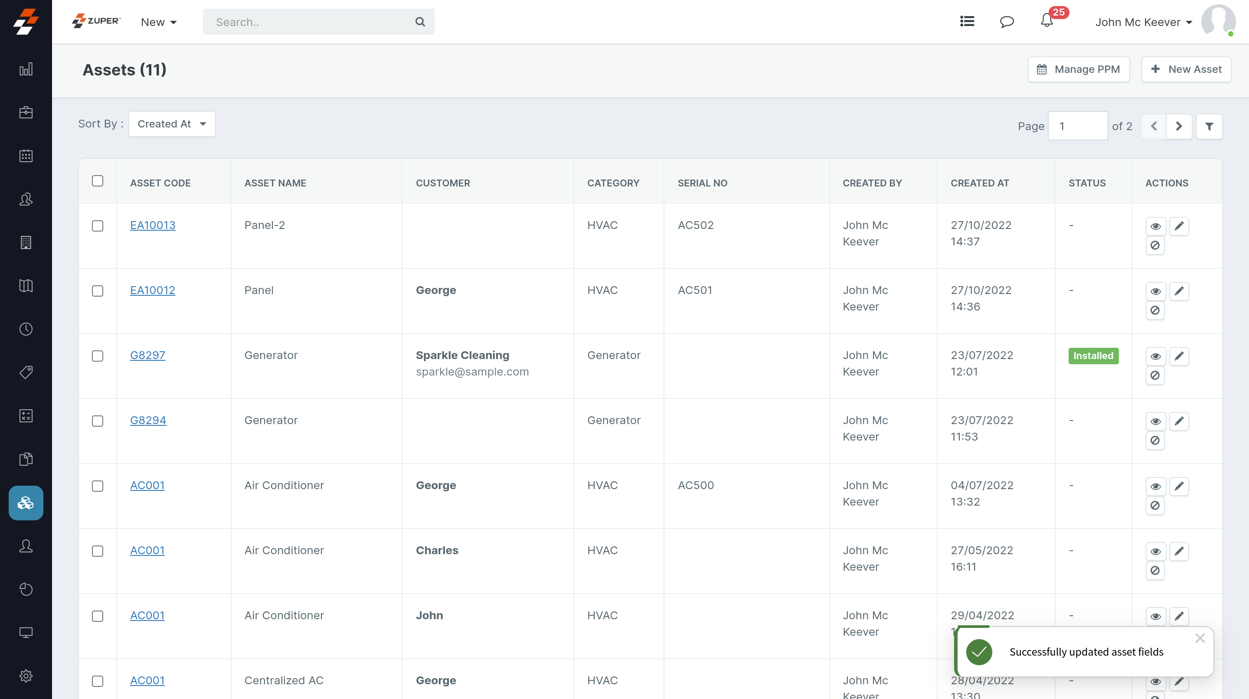Select the checkbox for asset EA10013
The image size is (1249, 699).
click(x=98, y=226)
